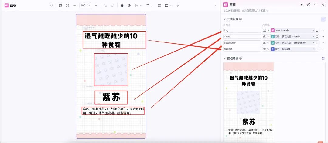The height and width of the screenshot is (143, 328).
Task: Remove the name element row
Action: [x=323, y=37]
